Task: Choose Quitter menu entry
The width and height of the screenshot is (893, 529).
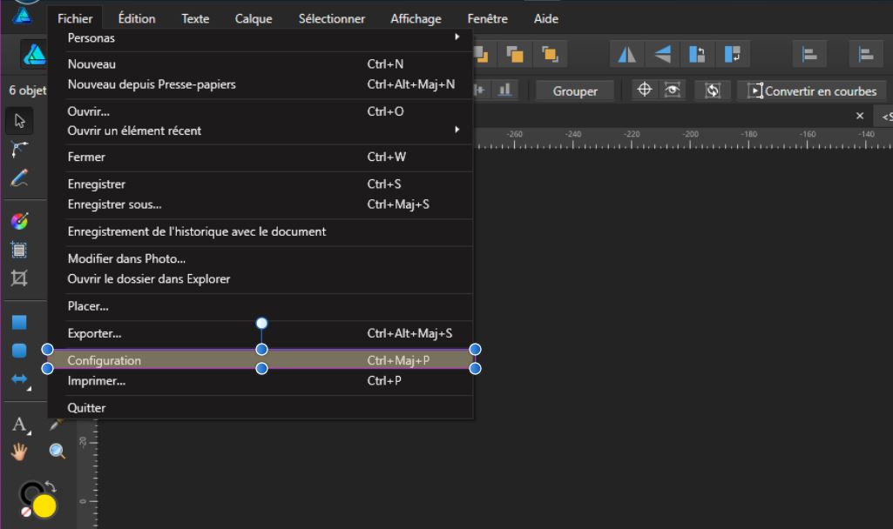Action: [x=262, y=408]
